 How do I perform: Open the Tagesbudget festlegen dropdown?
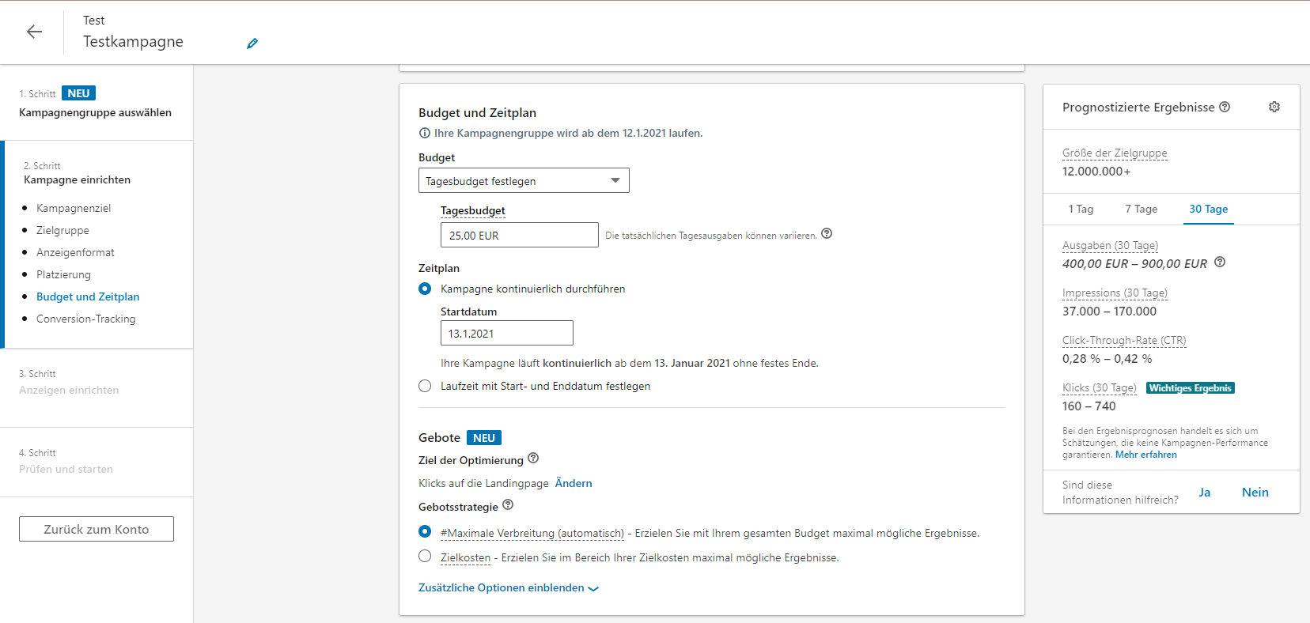[524, 180]
